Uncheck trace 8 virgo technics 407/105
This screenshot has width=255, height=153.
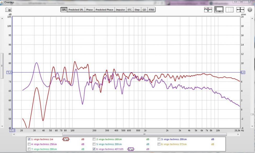(x=94, y=149)
